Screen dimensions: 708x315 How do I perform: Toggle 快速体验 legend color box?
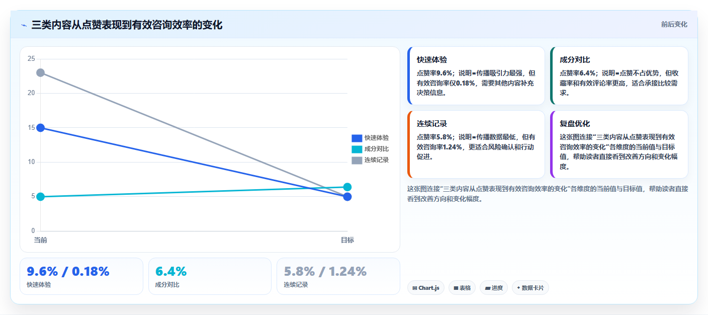pos(357,138)
